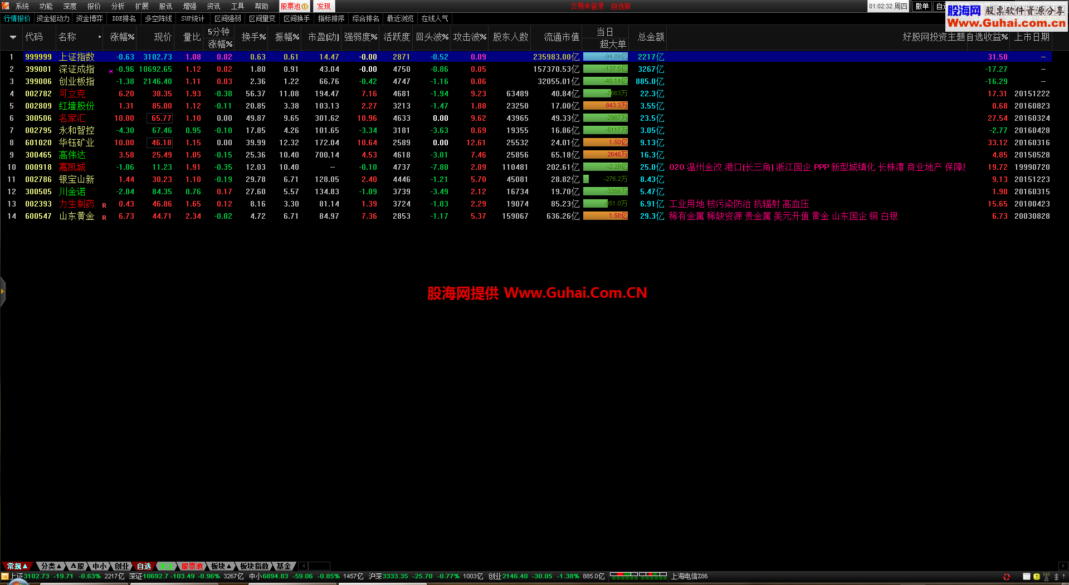The width and height of the screenshot is (1069, 585).
Task: Click the double up-arrow icon in status bar
Action: click(x=1056, y=577)
